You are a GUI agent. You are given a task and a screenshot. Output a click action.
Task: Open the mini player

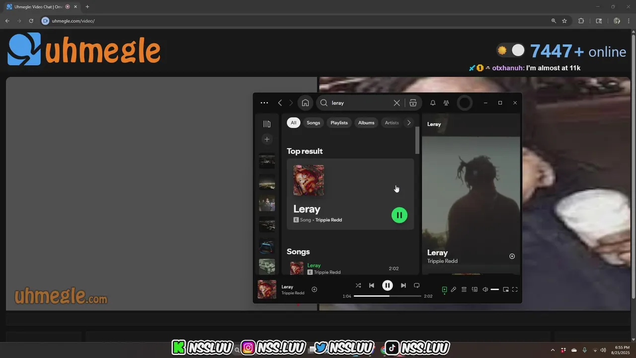pyautogui.click(x=506, y=289)
